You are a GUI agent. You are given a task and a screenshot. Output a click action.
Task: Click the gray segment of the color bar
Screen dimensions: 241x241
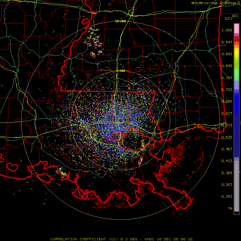(x=236, y=186)
